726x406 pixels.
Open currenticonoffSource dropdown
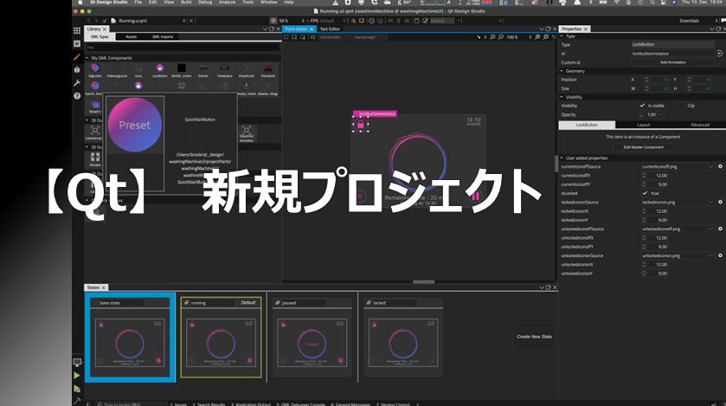pyautogui.click(x=710, y=167)
